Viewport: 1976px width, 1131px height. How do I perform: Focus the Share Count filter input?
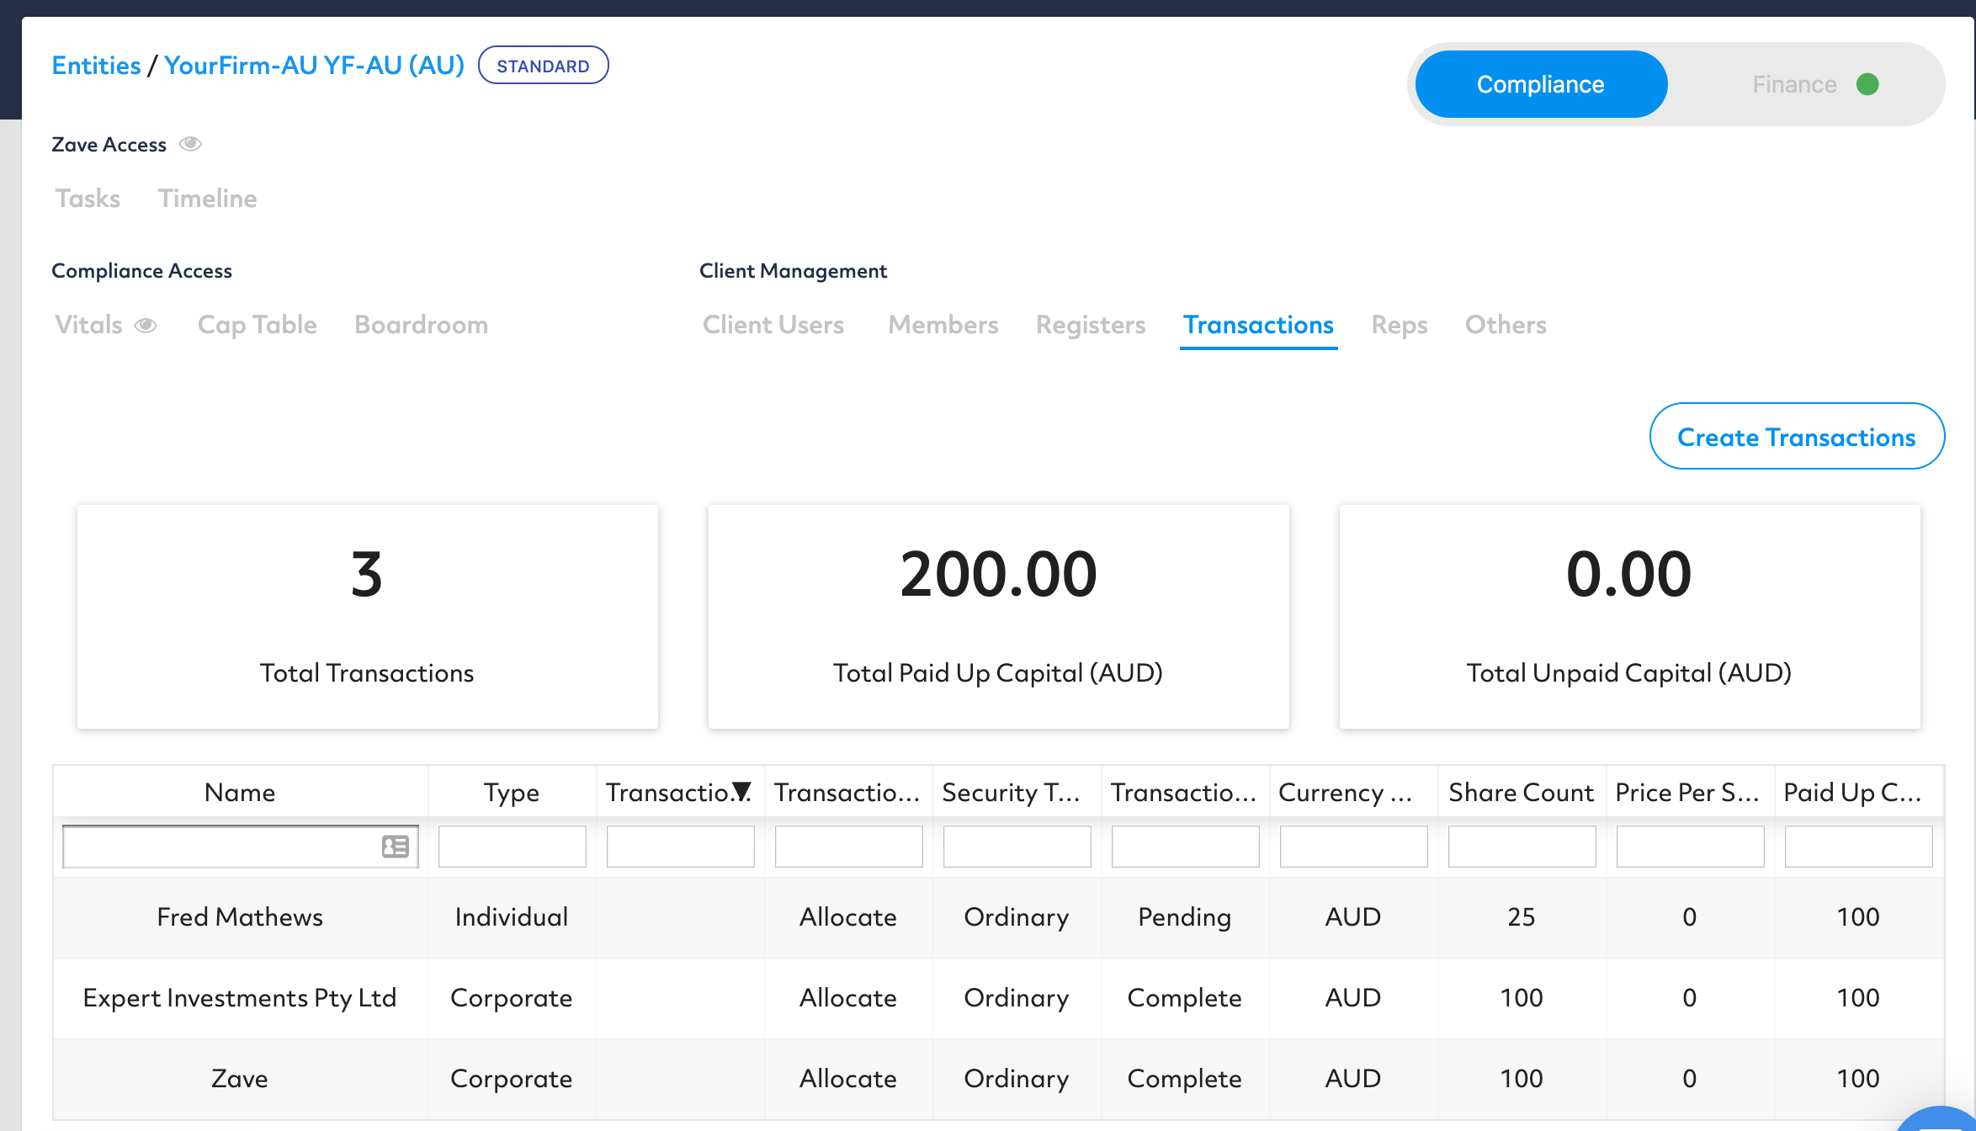click(x=1522, y=847)
